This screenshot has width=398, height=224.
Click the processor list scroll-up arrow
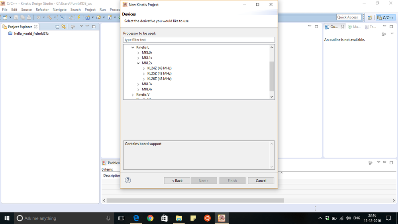[272, 47]
